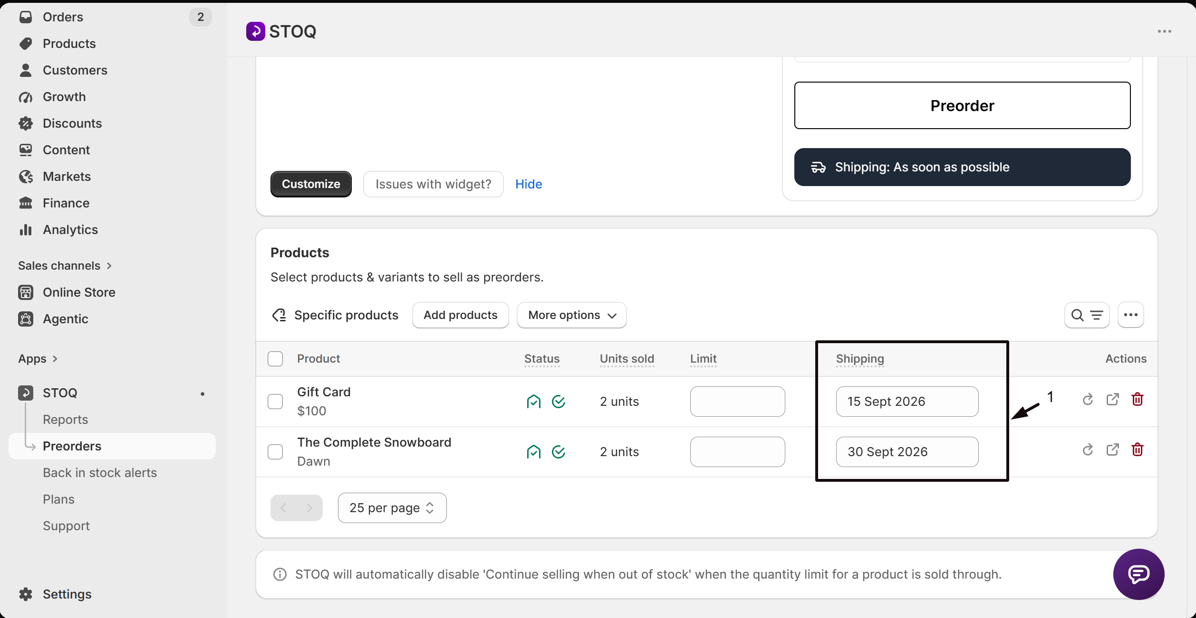This screenshot has height=618, width=1196.
Task: Open the header three-dot menu
Action: 1164,31
